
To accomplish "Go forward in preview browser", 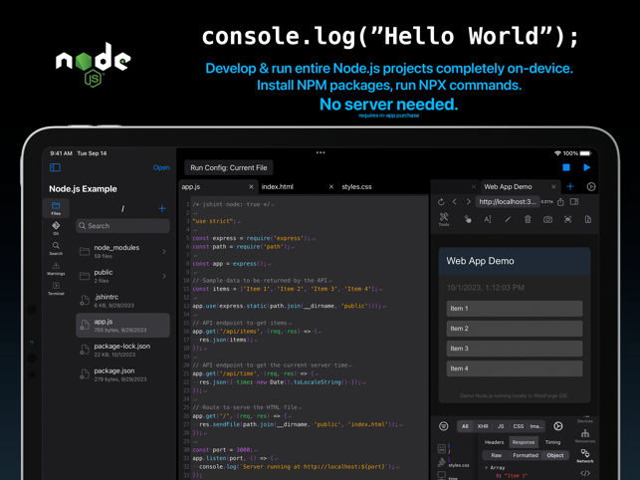I will click(x=468, y=202).
